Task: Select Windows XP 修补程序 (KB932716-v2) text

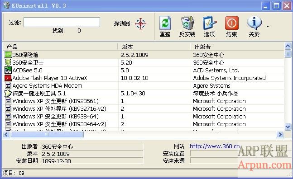Action: [59, 108]
